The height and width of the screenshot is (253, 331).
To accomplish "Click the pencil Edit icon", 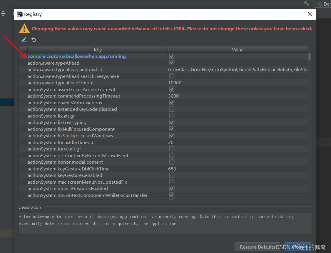I will 24,40.
